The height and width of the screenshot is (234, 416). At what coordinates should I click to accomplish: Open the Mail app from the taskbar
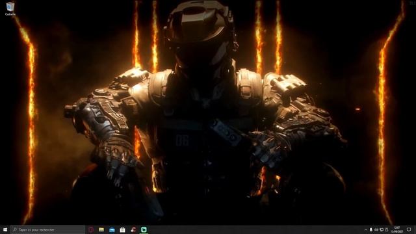pos(112,229)
